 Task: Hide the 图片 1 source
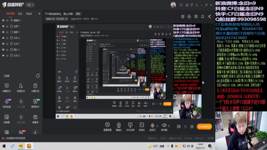(3, 50)
